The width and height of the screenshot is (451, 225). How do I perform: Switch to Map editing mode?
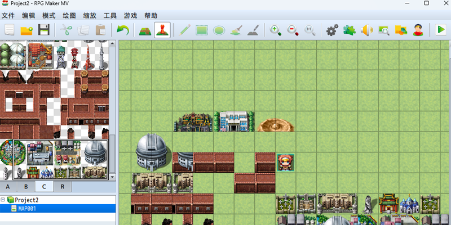click(x=145, y=30)
